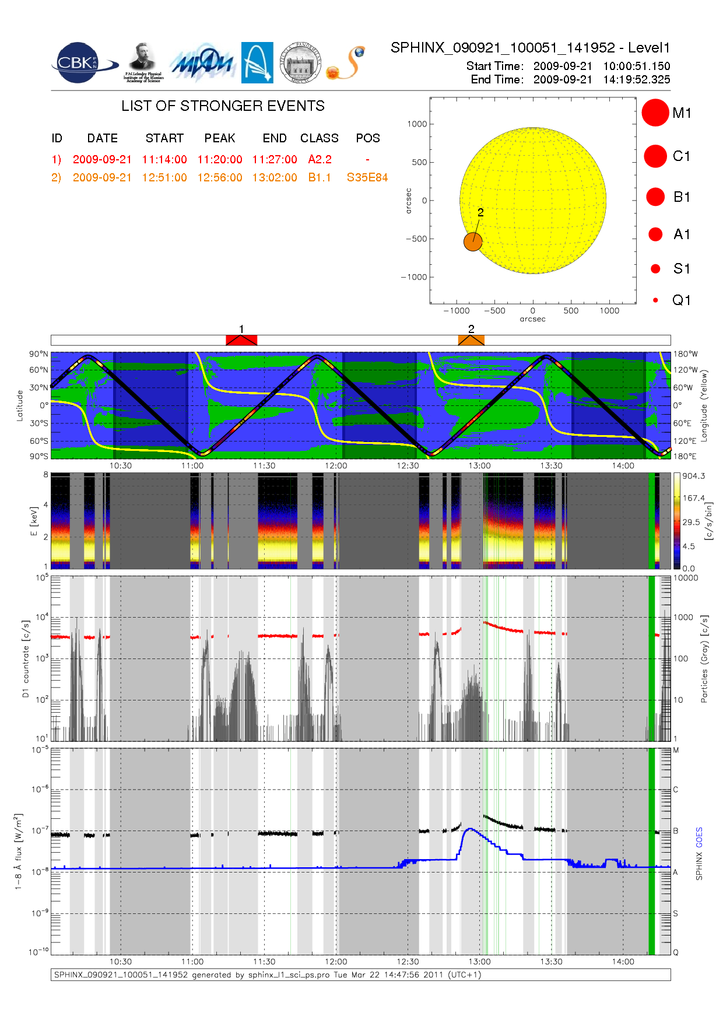Image resolution: width=723 pixels, height=1023 pixels.
Task: Click the CBK PAN logo
Action: coord(84,63)
